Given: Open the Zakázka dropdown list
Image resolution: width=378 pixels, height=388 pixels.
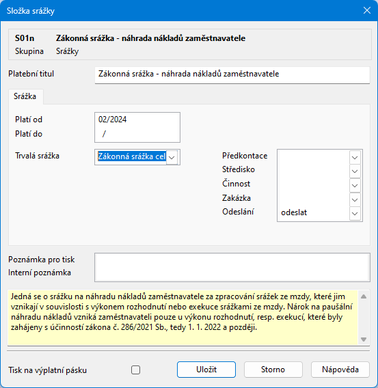Looking at the screenshot, I should click(355, 199).
